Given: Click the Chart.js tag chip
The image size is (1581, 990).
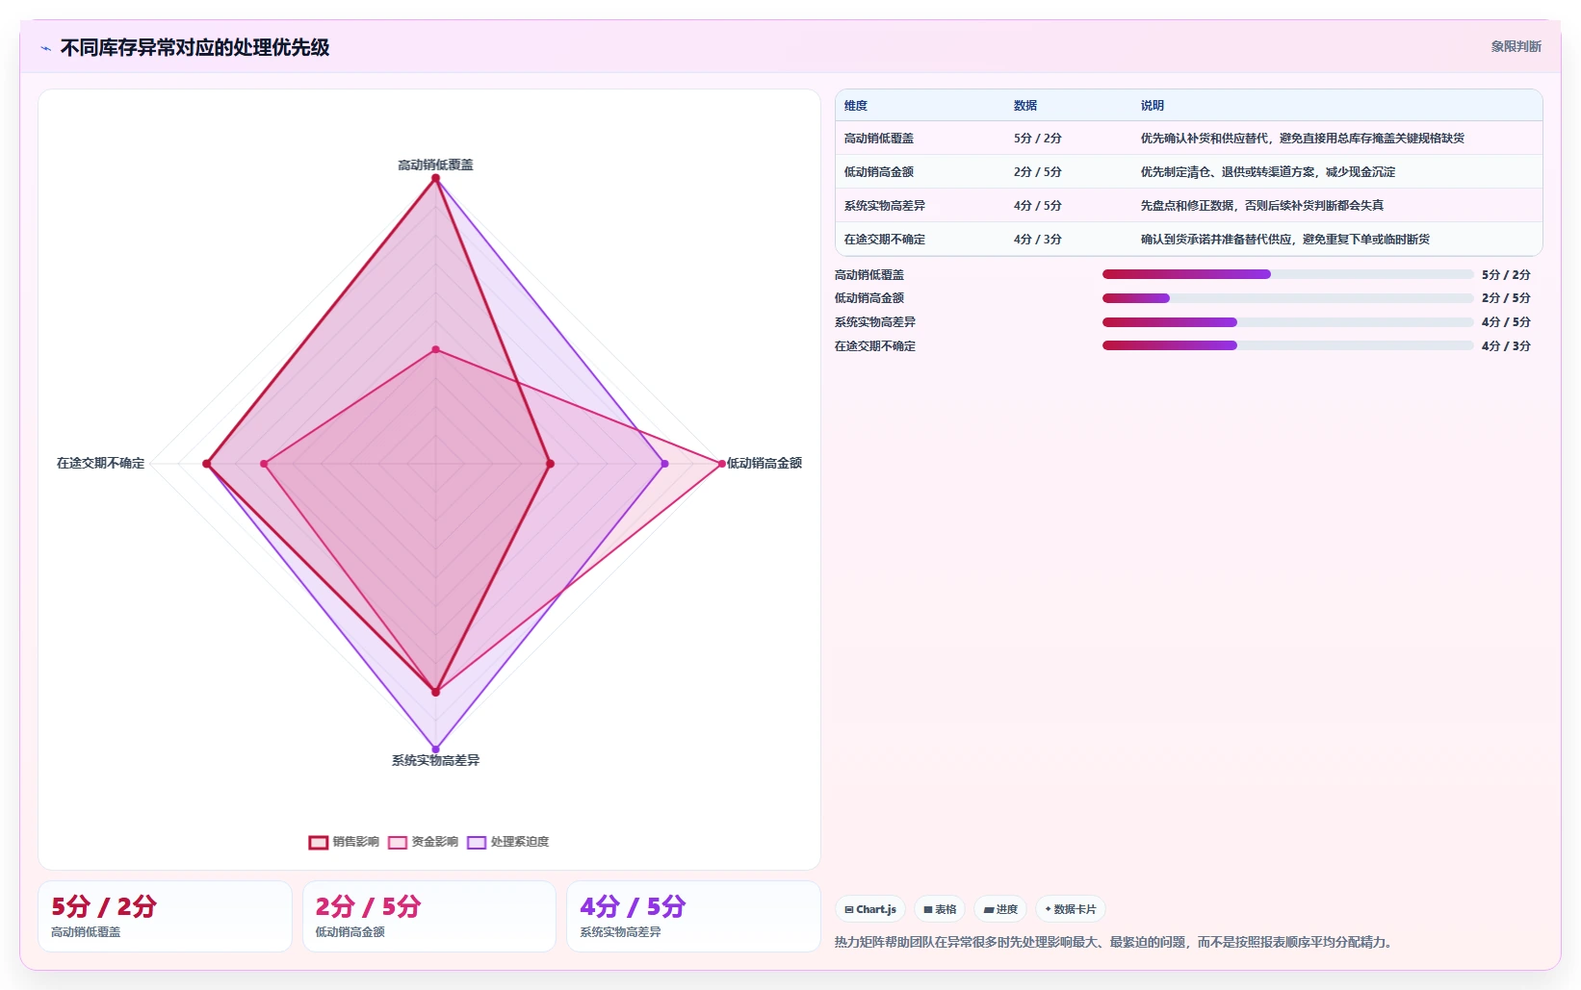Looking at the screenshot, I should pos(870,909).
